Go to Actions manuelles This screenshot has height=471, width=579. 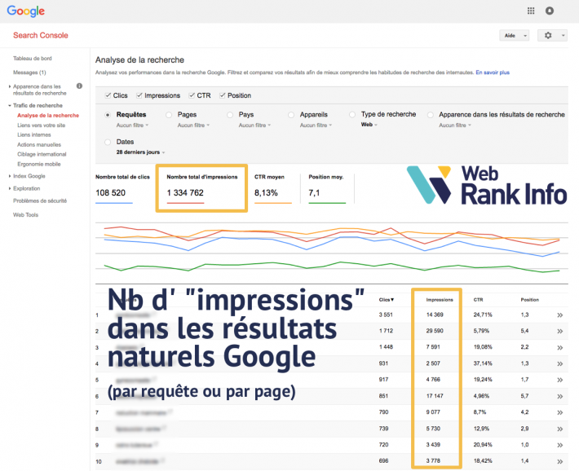[x=39, y=145]
